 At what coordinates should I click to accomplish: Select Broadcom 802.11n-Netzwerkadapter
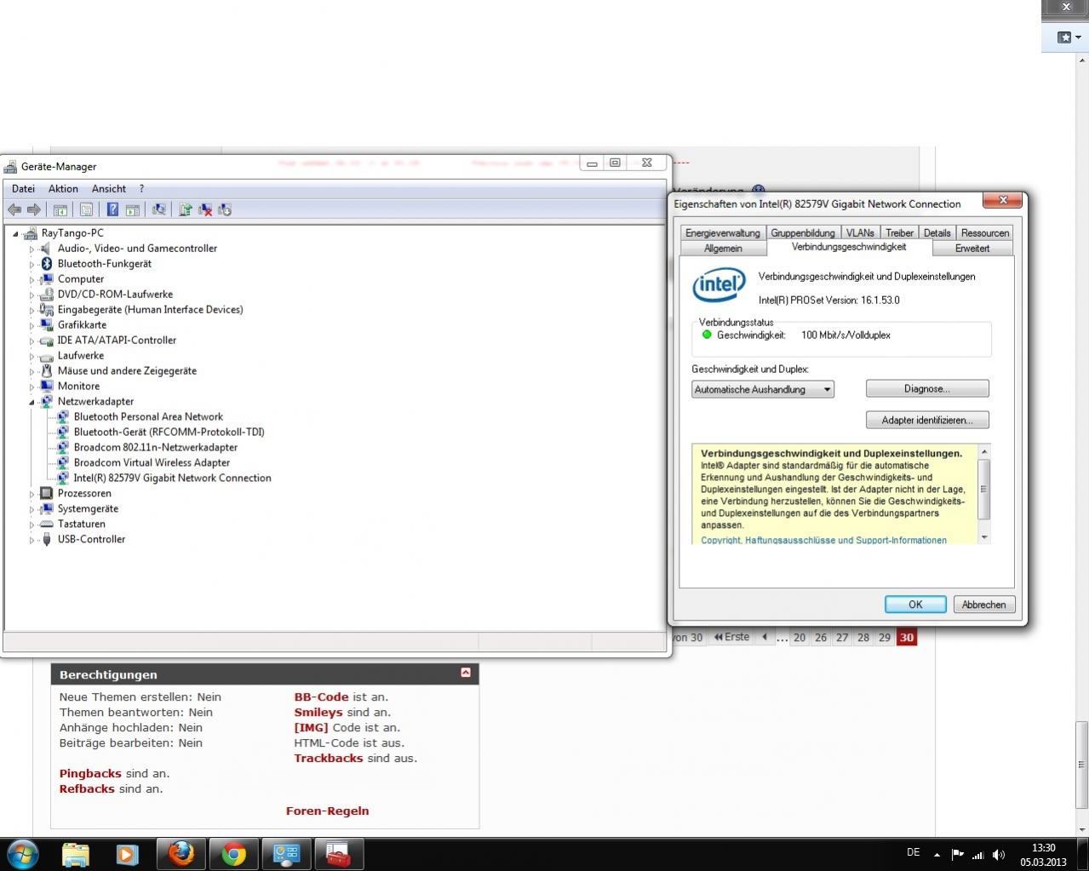point(156,447)
